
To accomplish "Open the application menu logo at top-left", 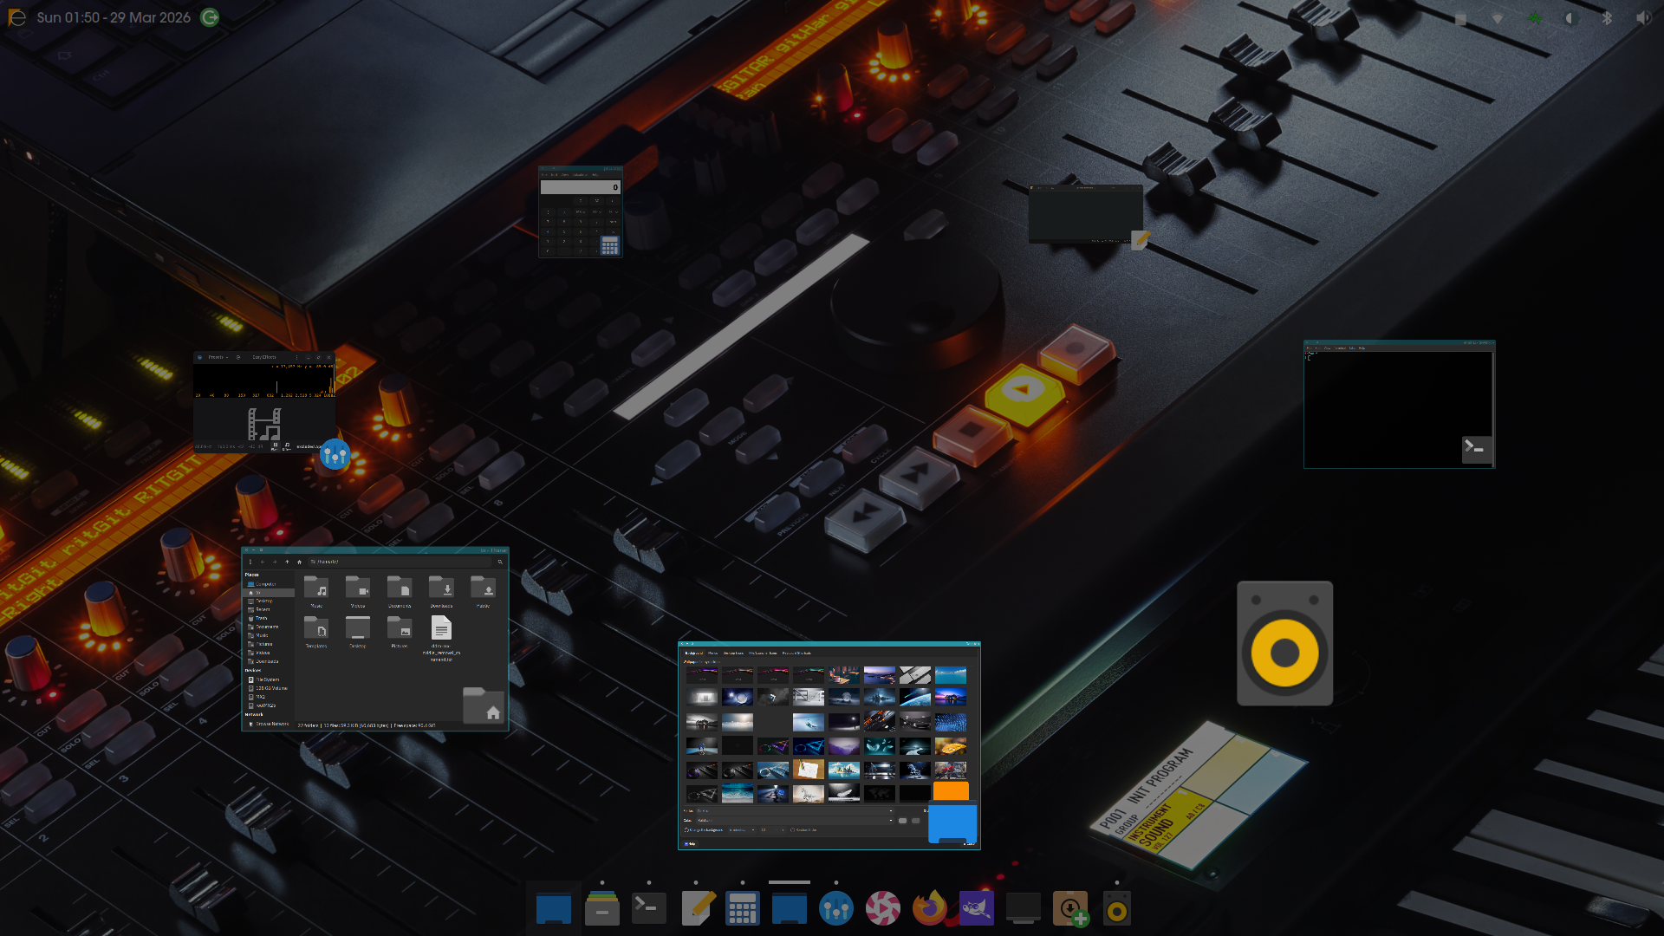I will (x=16, y=17).
